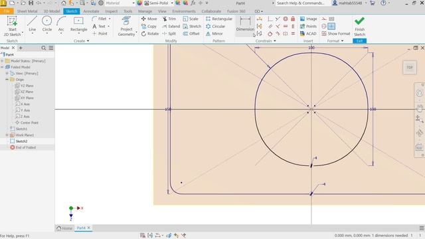Select the Rectangle tool
This screenshot has width=425, height=239.
tap(78, 24)
